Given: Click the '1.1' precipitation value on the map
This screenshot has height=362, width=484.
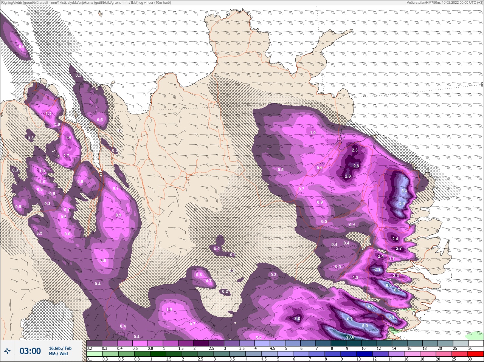Looking at the screenshot, I should click(48, 114).
